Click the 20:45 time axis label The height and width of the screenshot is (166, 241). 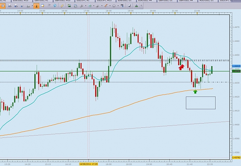tap(169, 164)
